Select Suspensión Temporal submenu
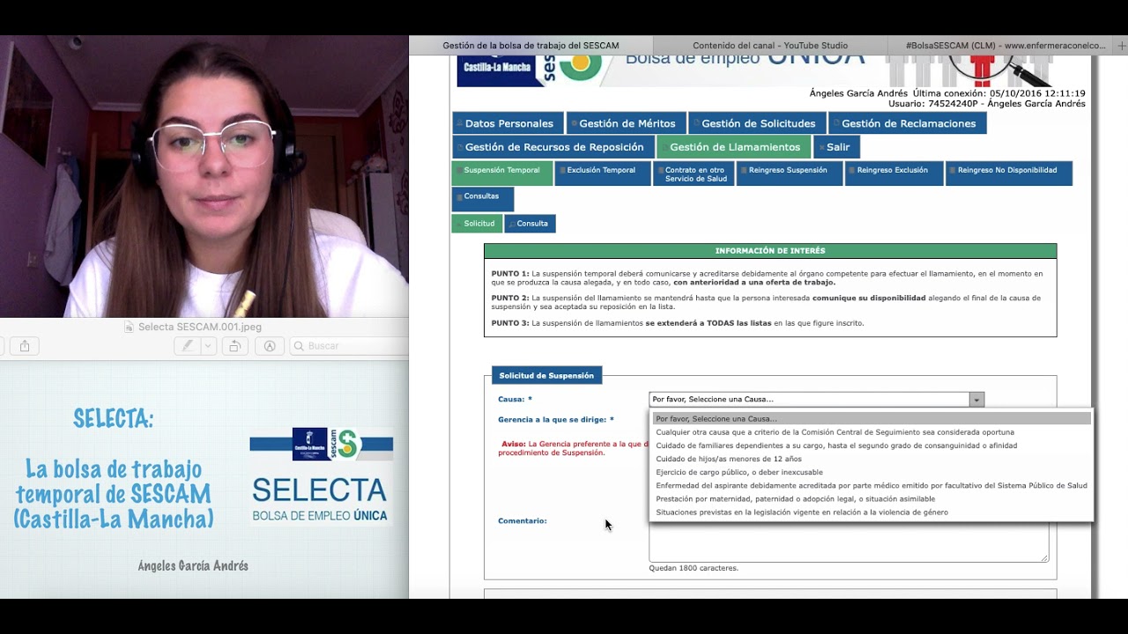 click(502, 173)
